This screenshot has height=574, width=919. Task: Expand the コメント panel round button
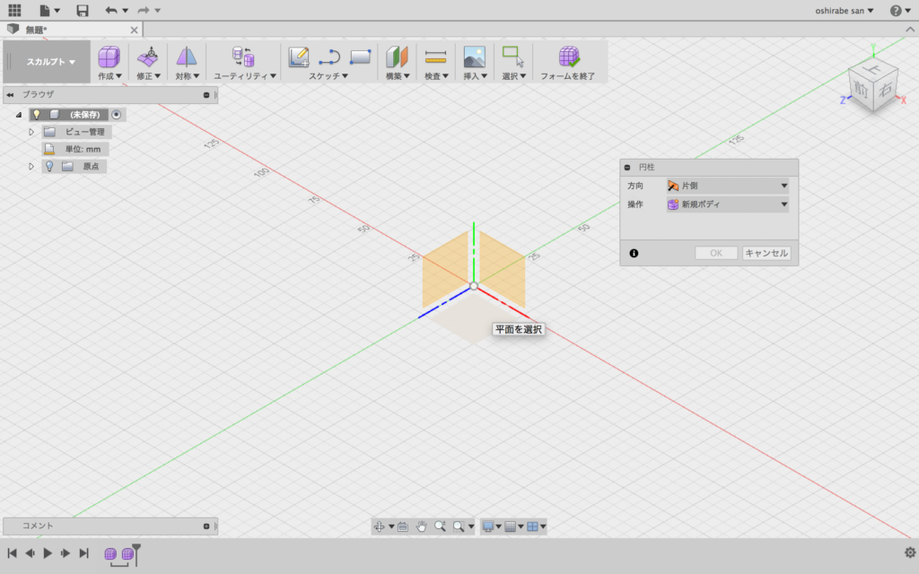coord(206,526)
